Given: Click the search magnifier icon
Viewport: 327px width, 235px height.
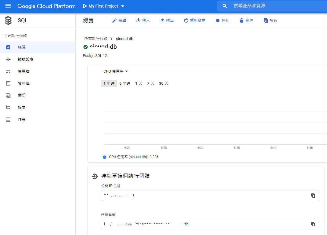Looking at the screenshot, I should tap(225, 6).
